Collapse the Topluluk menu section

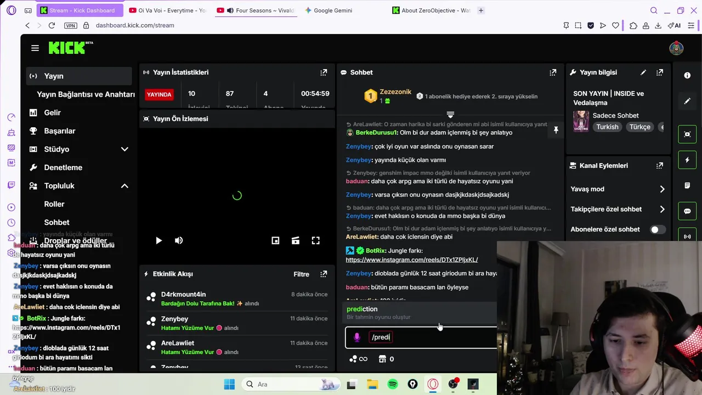[124, 186]
